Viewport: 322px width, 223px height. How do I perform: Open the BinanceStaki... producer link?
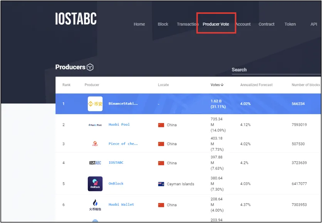123,104
